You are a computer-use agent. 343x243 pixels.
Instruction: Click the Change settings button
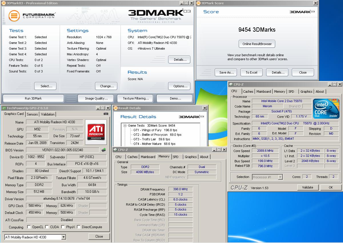[107, 86]
